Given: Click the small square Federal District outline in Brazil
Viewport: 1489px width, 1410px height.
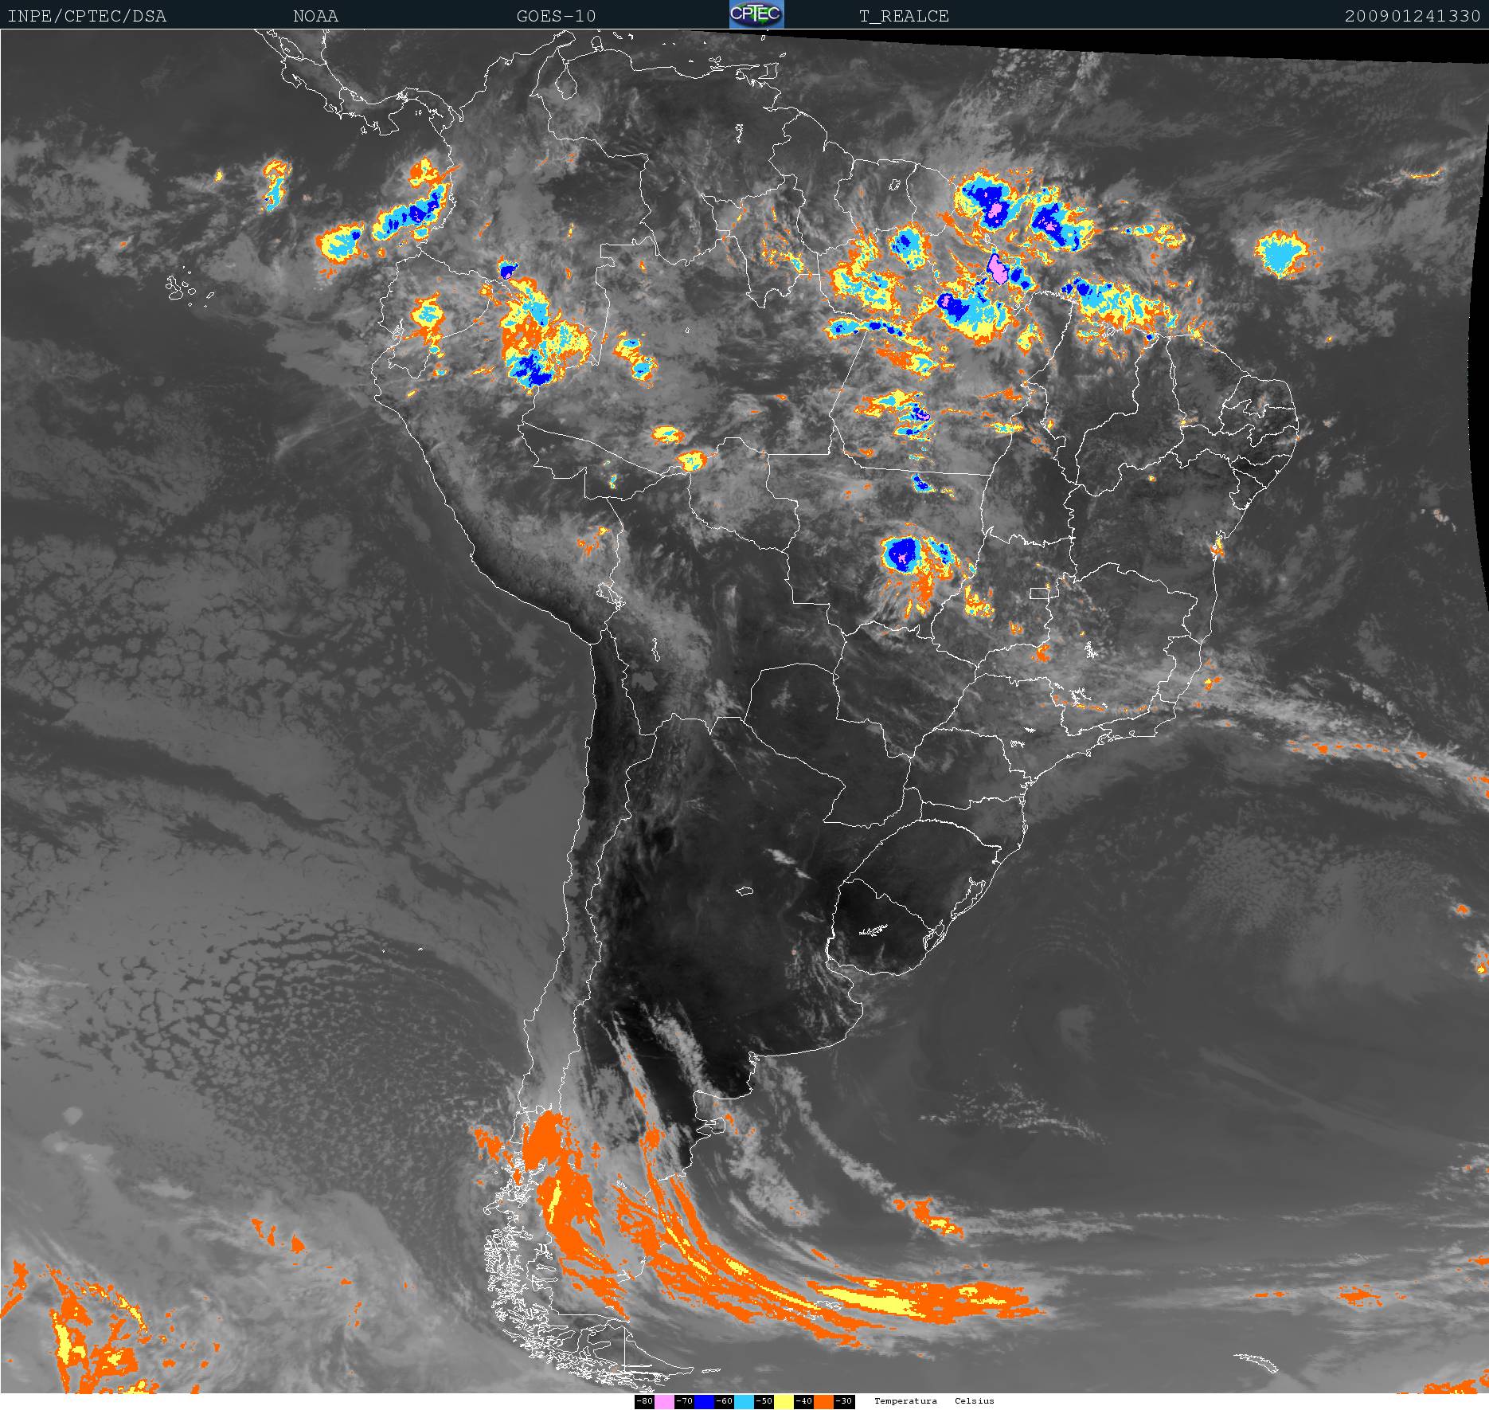Looking at the screenshot, I should click(x=1039, y=593).
